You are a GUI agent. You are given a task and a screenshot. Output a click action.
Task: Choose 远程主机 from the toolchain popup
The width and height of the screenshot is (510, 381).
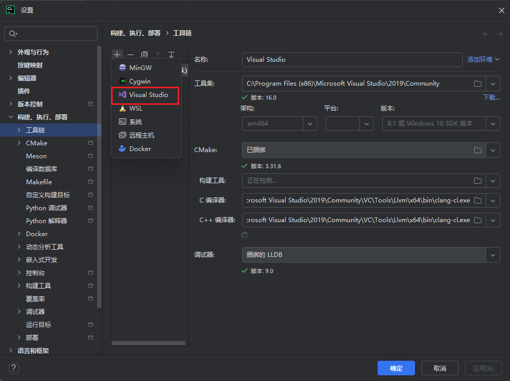coord(146,135)
